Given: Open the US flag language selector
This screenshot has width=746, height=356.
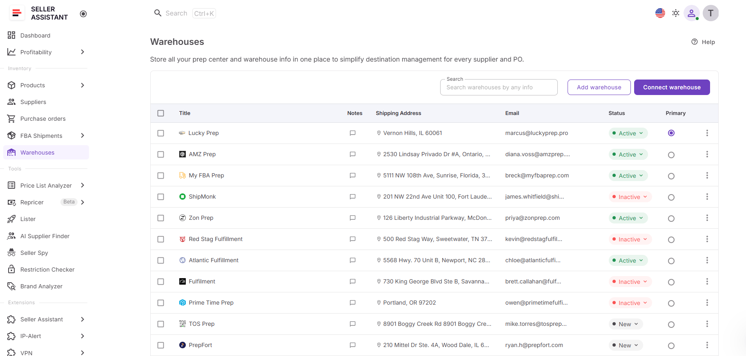Looking at the screenshot, I should pyautogui.click(x=660, y=13).
